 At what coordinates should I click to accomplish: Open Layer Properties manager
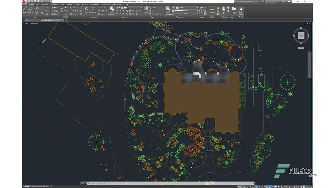click(112, 11)
